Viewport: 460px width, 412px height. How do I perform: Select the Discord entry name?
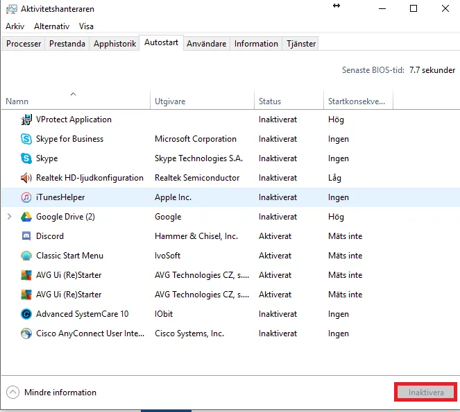point(49,236)
